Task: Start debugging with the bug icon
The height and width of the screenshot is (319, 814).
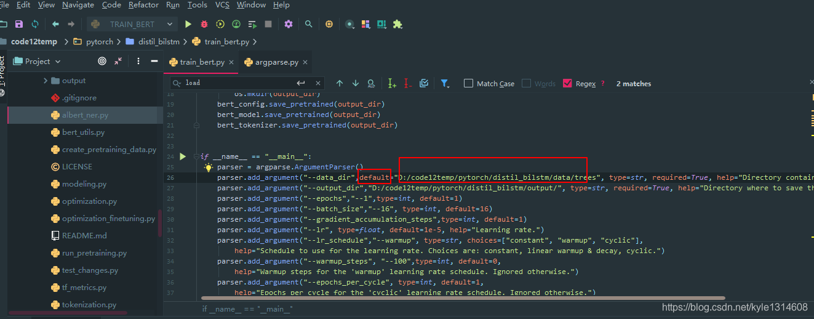Action: (x=204, y=25)
